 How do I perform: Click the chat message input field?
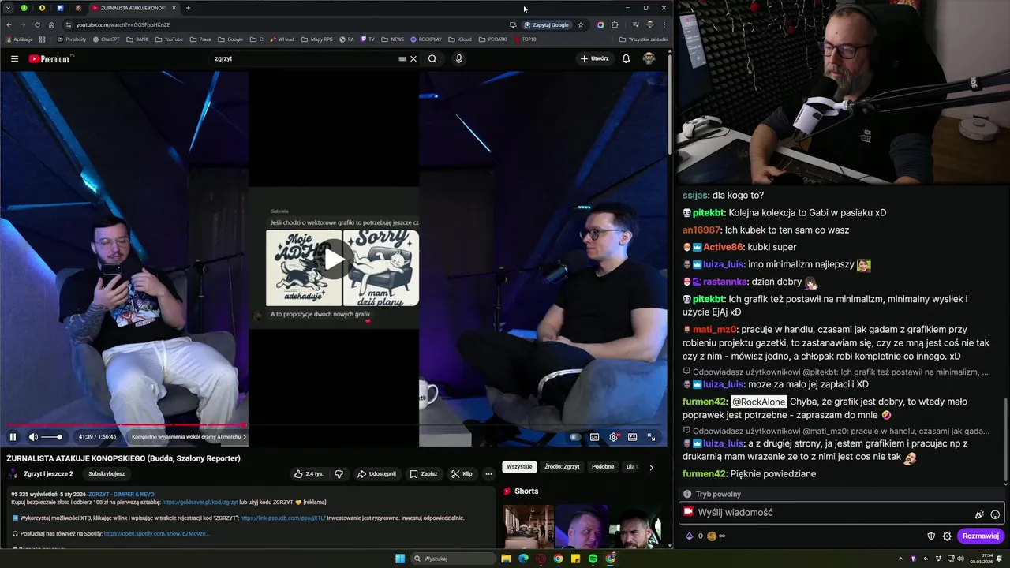(841, 513)
